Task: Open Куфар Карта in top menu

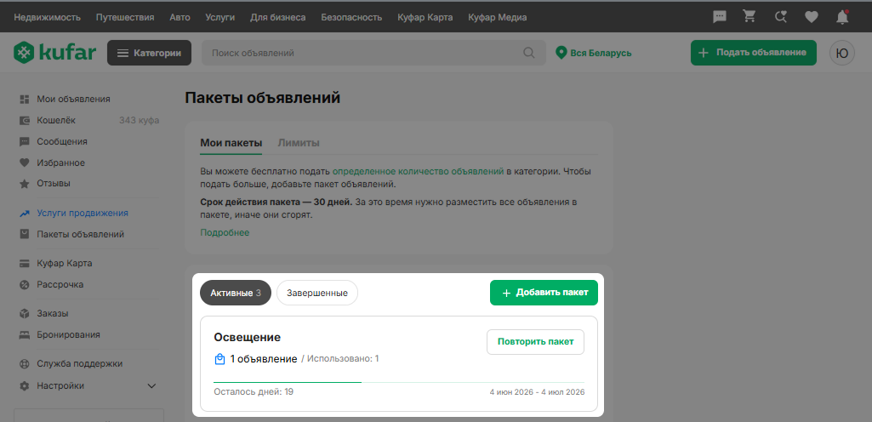Action: point(425,17)
